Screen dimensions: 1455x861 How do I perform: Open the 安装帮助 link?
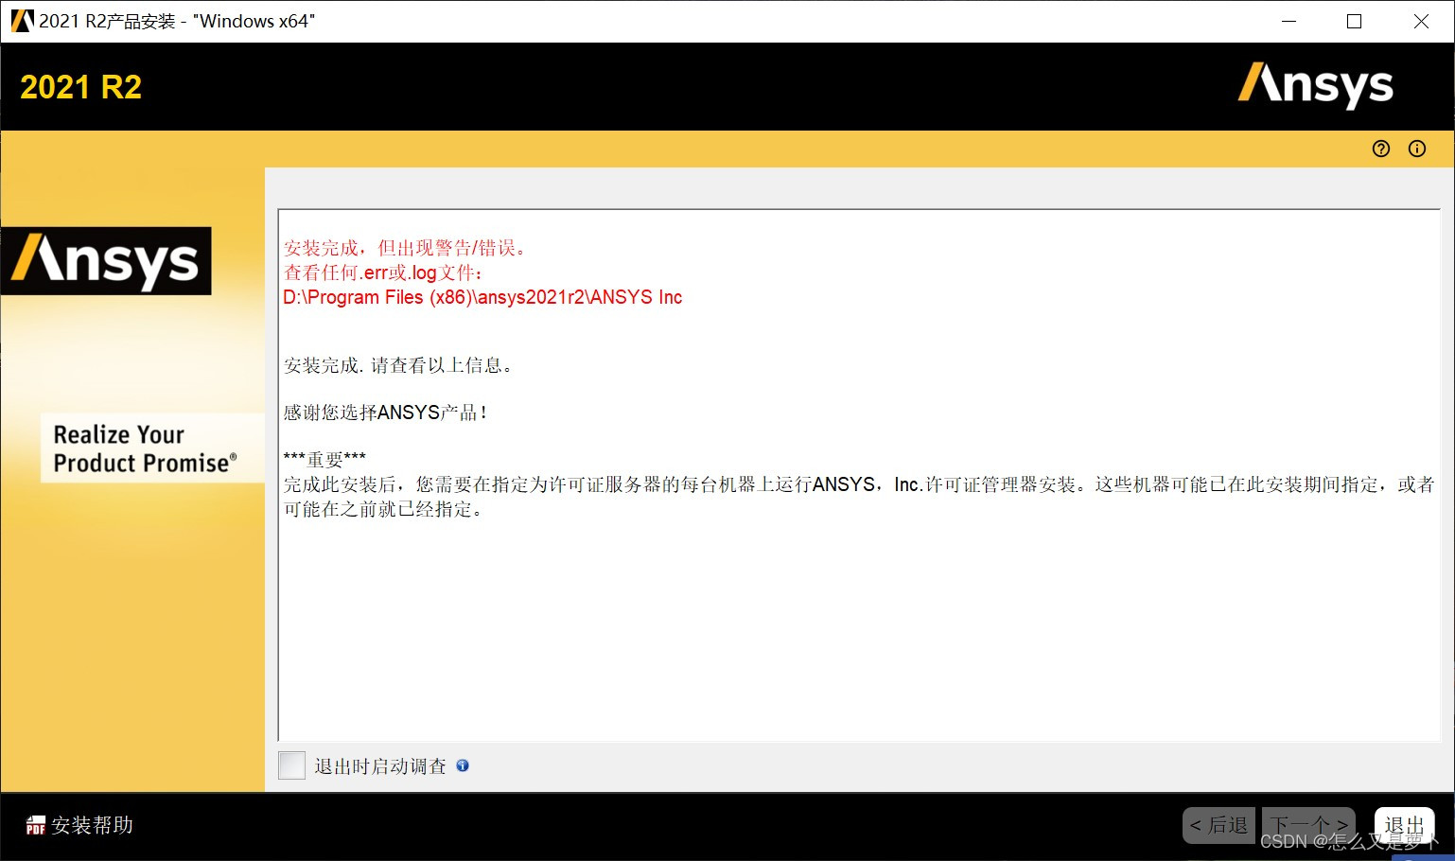(x=92, y=825)
